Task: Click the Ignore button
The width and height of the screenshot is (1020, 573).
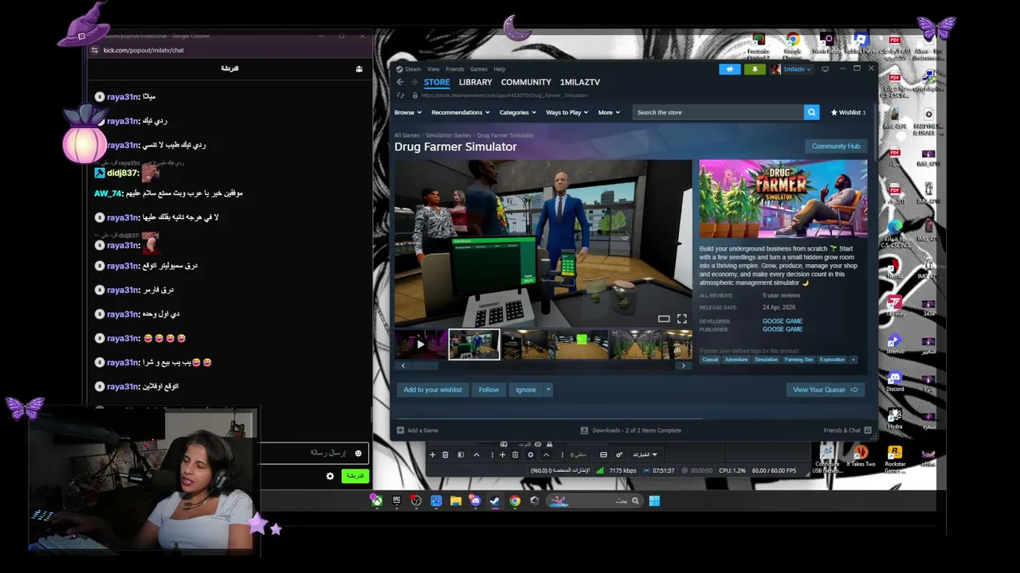Action: [x=525, y=390]
